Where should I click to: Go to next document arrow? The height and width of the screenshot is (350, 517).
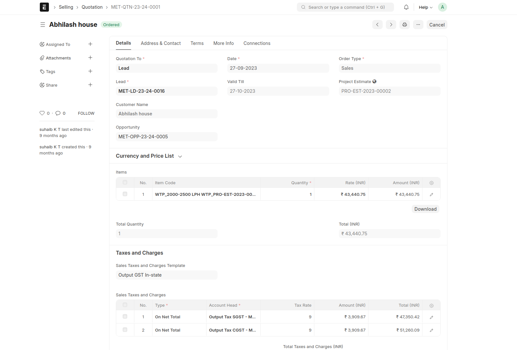click(391, 25)
